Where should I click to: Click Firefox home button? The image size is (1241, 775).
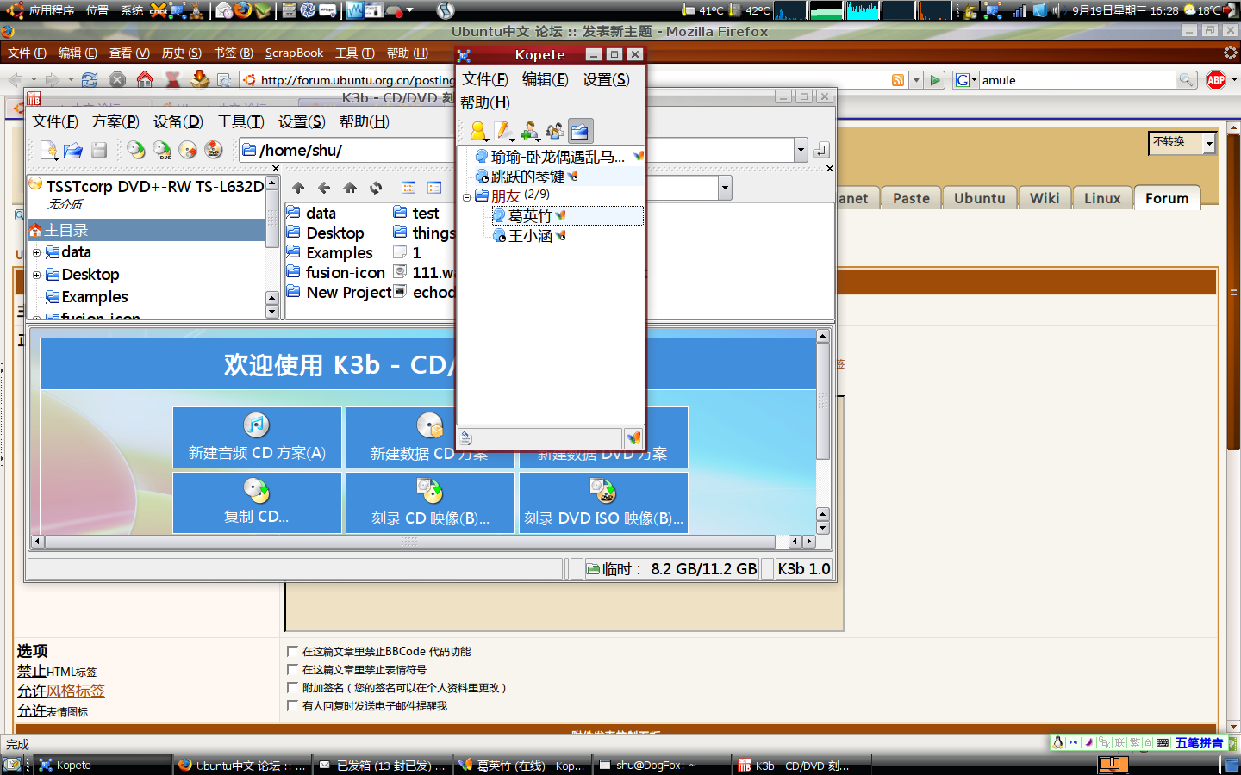[145, 79]
